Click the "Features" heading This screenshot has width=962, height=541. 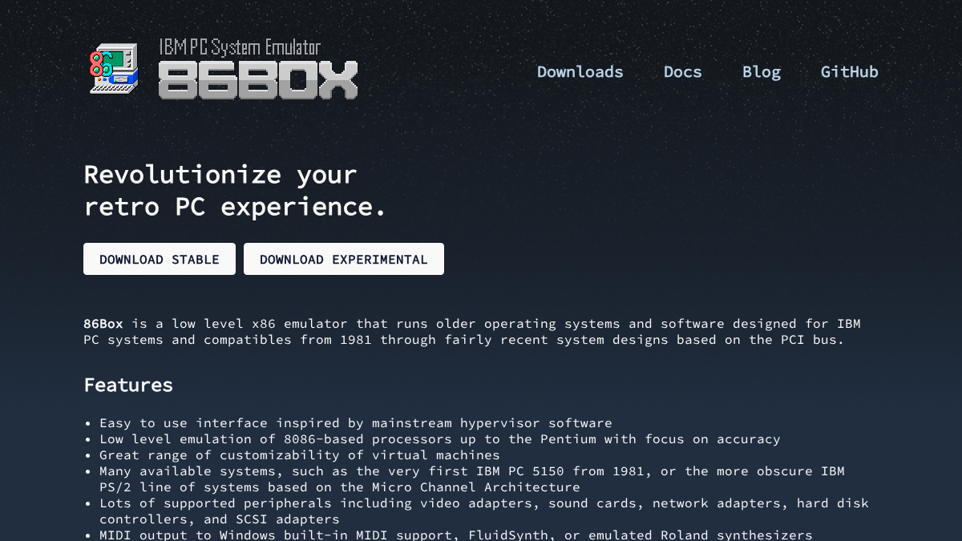click(x=128, y=385)
